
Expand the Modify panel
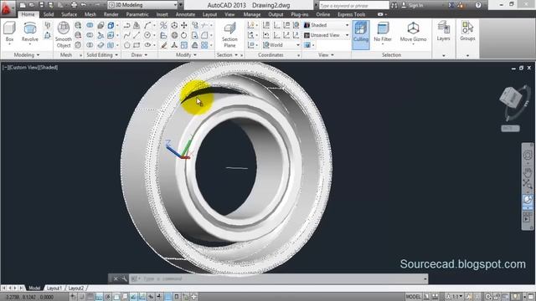click(x=186, y=55)
